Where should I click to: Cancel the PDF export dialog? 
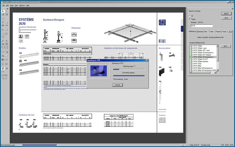coord(117,85)
